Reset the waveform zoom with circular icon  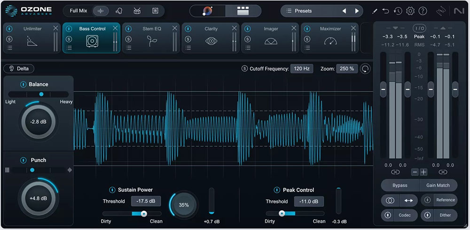365,69
